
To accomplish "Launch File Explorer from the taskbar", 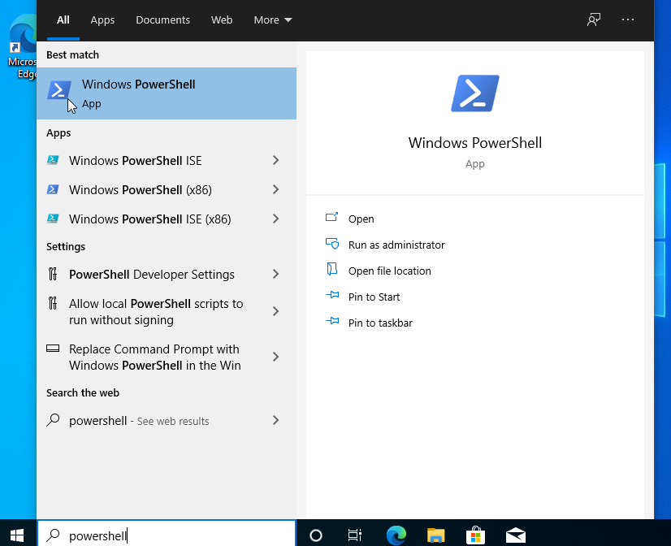I will [436, 535].
